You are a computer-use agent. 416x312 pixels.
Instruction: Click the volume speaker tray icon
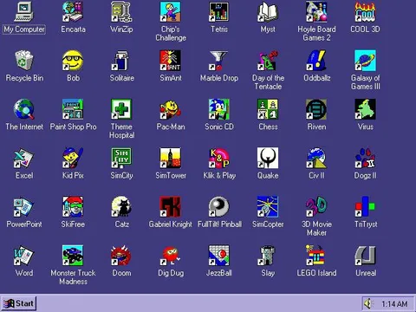point(367,303)
